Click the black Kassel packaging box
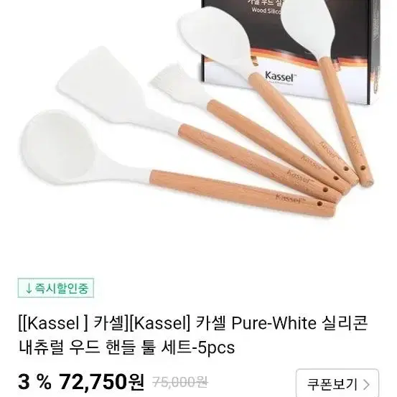397x397 pixels. pos(291,51)
